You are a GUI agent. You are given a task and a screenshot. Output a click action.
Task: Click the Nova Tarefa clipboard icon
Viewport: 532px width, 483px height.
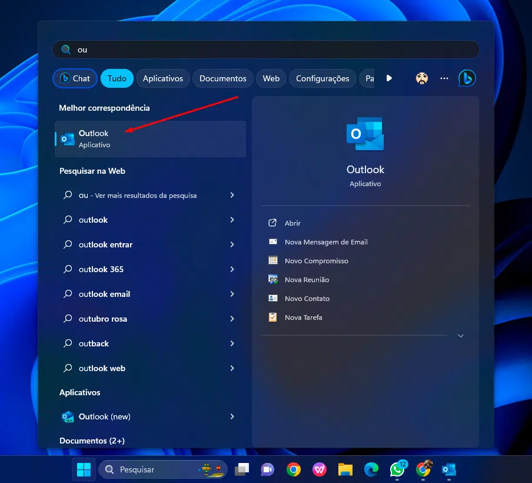click(273, 317)
